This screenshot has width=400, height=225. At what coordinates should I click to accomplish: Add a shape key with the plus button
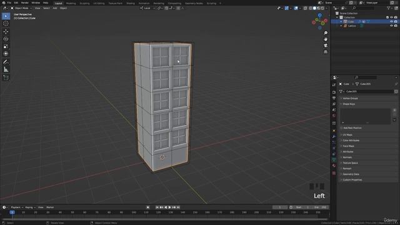click(x=394, y=110)
